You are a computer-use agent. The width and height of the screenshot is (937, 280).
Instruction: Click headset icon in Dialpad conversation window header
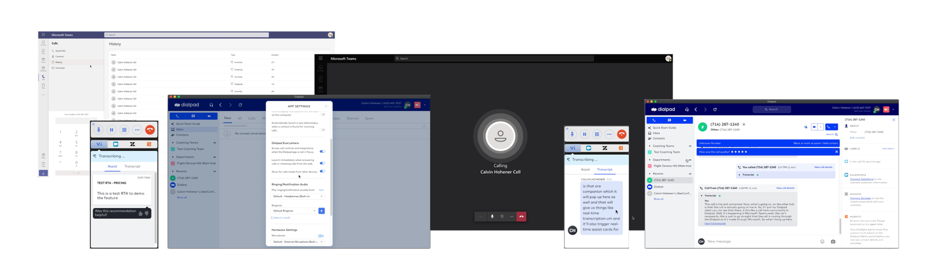point(687,110)
